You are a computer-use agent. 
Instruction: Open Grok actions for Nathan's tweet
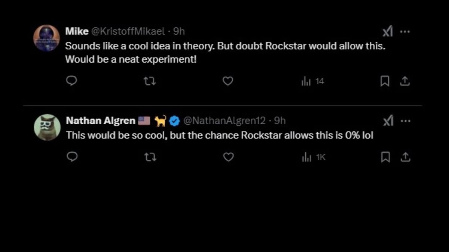[x=388, y=121]
